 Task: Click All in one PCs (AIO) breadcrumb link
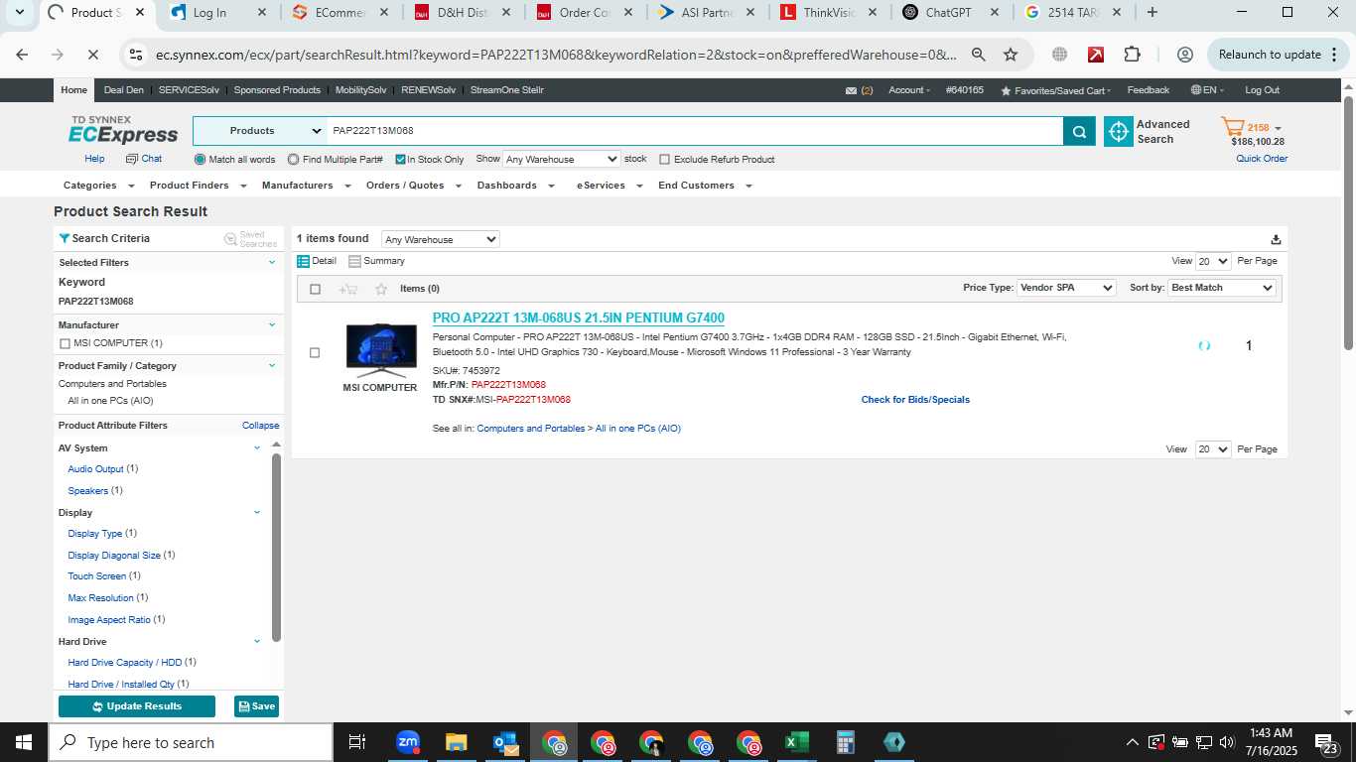tap(638, 429)
